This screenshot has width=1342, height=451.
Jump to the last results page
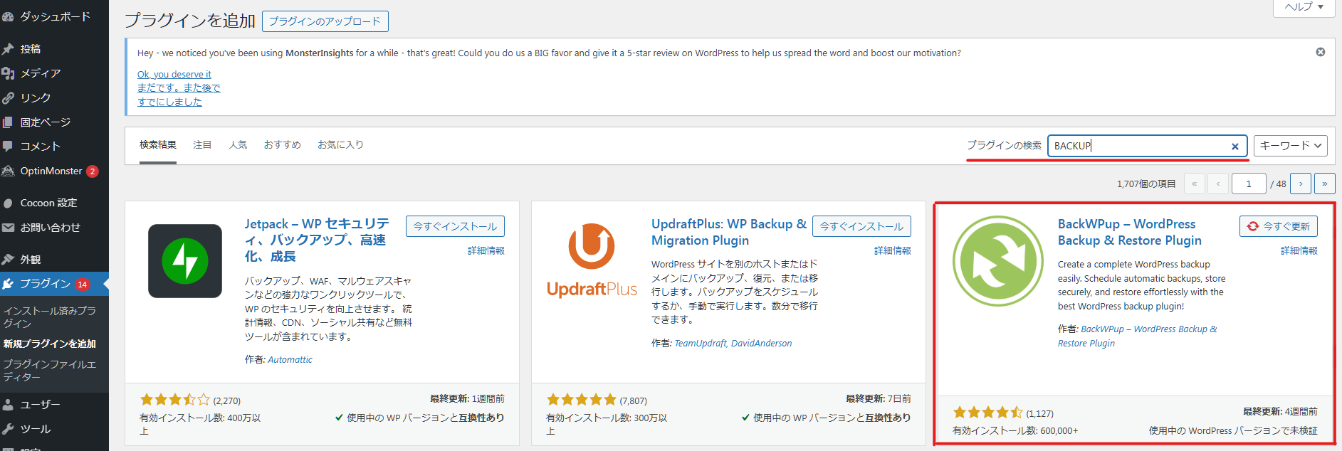[1325, 184]
